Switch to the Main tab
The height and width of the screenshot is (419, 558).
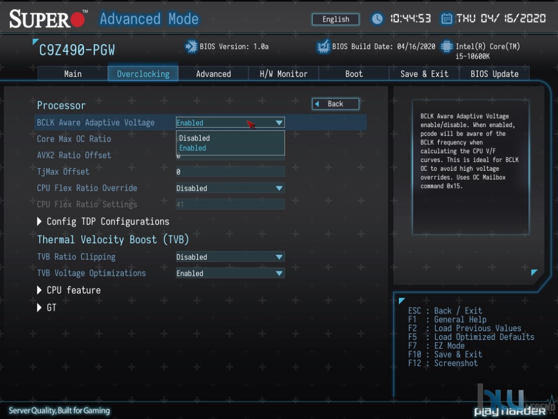(x=73, y=74)
